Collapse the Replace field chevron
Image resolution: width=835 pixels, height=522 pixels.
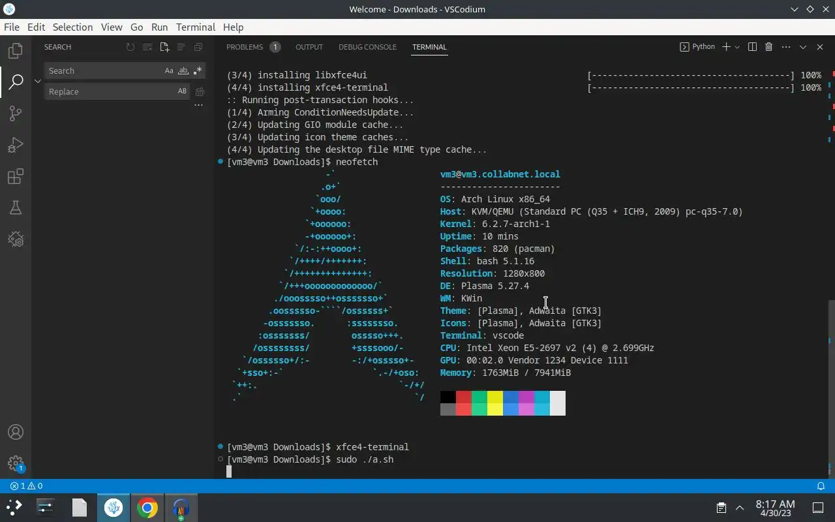click(38, 81)
